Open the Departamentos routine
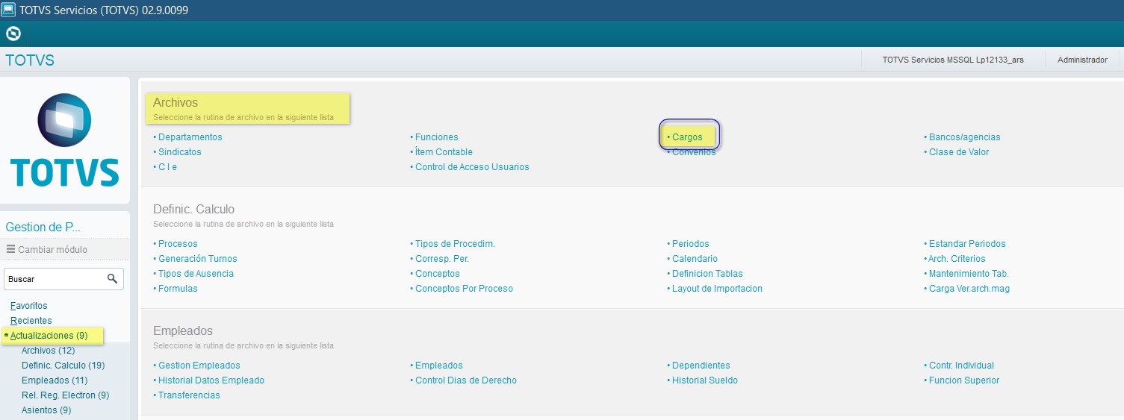 tap(190, 137)
